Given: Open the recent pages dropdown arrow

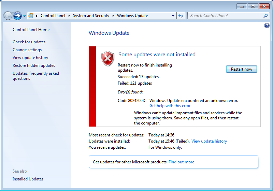Looking at the screenshot, I should (24, 16).
